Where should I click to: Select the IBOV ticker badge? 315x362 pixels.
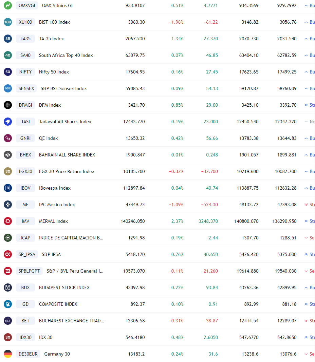tap(25, 188)
